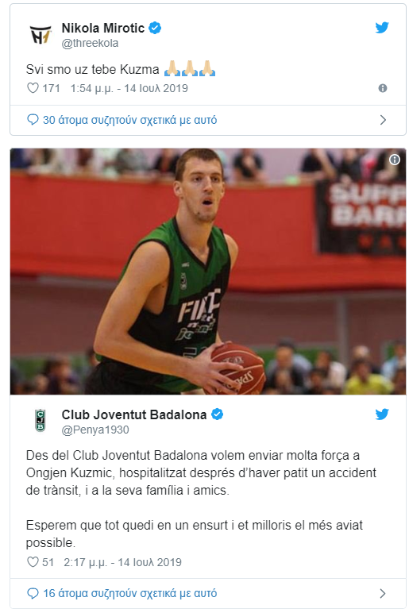
Task: Open 30 άτομα συζητούν conversation link
Action: coord(129,120)
